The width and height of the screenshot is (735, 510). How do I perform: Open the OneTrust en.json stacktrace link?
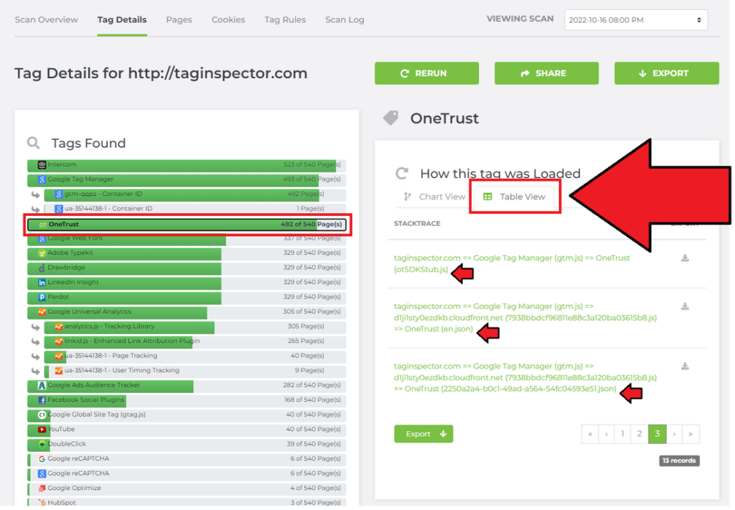[525, 318]
